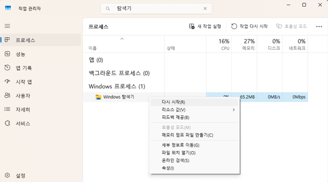Click disabled 효율성 모드(M) menu item
328x182 pixels.
(194, 128)
